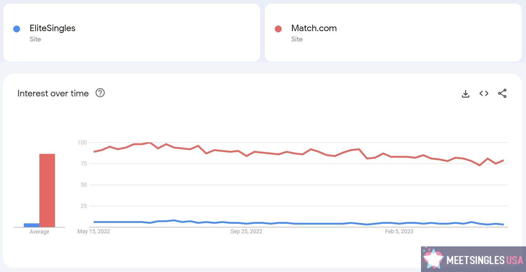Select the EliteSingles search term card
526x272 pixels.
pyautogui.click(x=132, y=33)
